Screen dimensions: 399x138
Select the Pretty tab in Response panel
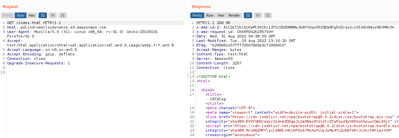point(197,15)
